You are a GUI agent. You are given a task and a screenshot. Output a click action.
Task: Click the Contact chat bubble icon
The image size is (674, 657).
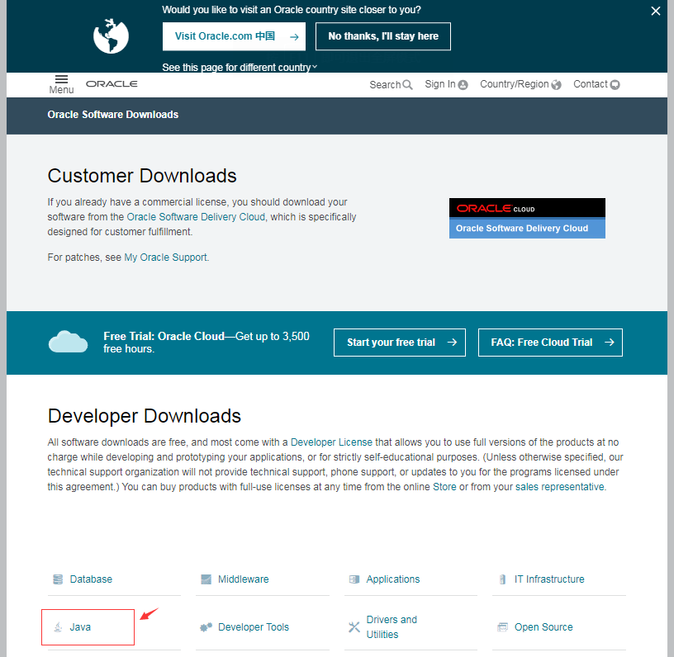click(x=615, y=84)
